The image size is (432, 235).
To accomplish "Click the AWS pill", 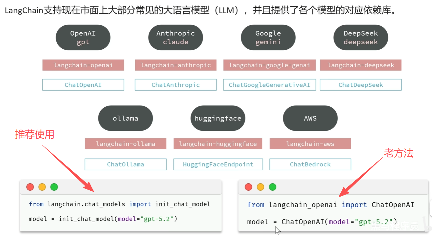I will tap(310, 118).
